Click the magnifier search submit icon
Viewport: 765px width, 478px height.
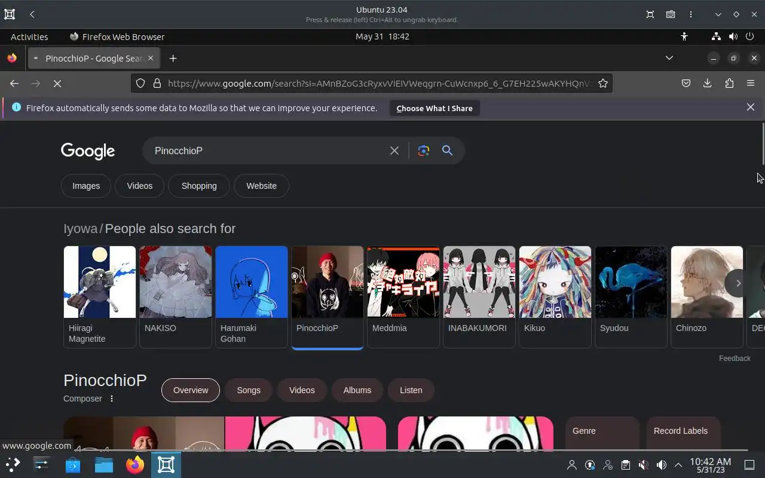coord(447,151)
